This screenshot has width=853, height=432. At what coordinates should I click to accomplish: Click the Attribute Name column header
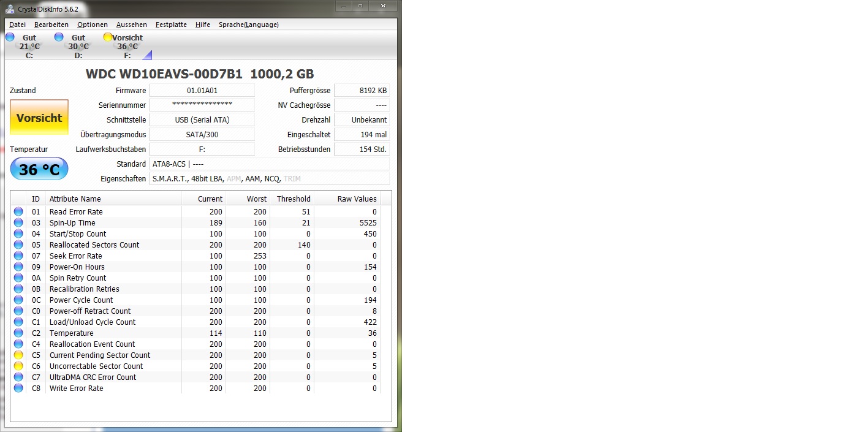113,199
